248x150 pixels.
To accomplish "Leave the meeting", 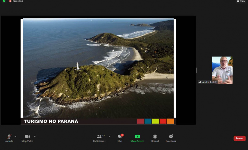I will 239,138.
